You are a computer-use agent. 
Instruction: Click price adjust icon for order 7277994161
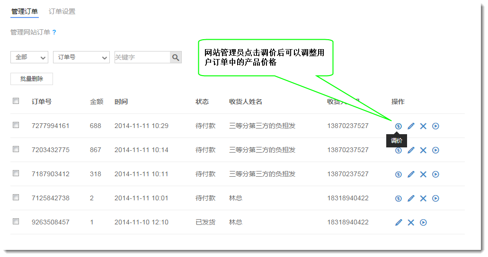[x=399, y=126]
